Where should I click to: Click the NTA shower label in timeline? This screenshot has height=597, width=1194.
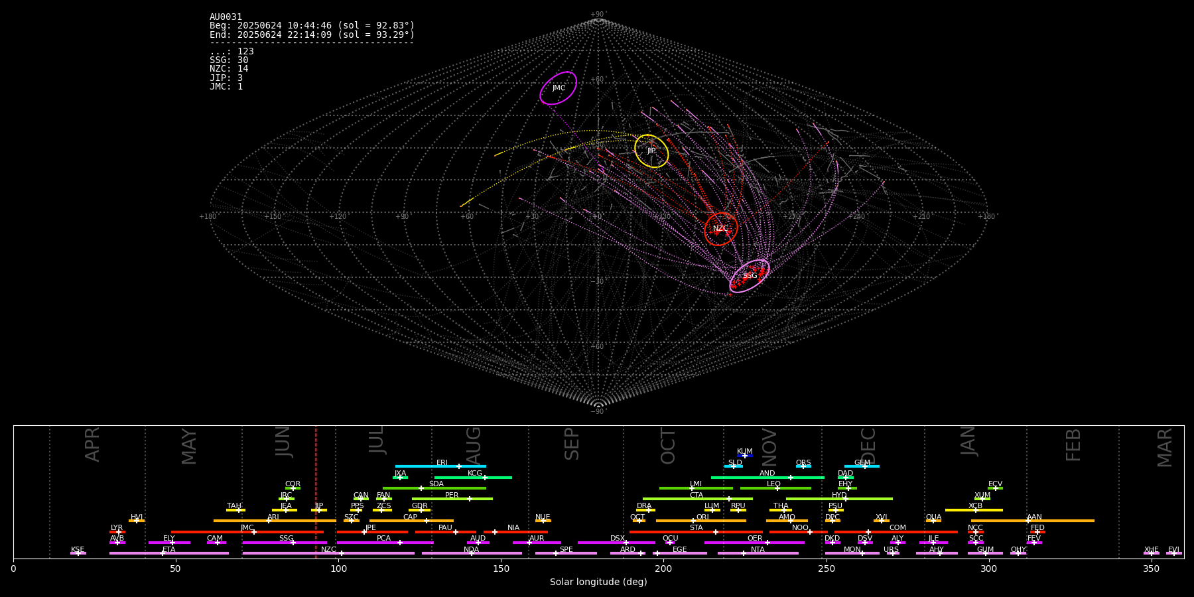click(758, 550)
